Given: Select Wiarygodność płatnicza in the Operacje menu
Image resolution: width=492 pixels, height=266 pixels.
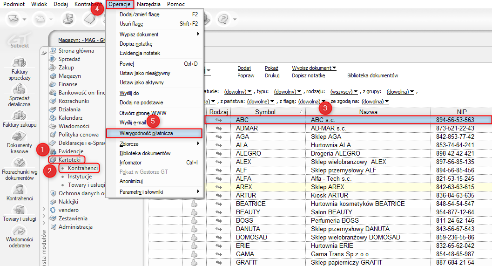Looking at the screenshot, I should click(146, 133).
